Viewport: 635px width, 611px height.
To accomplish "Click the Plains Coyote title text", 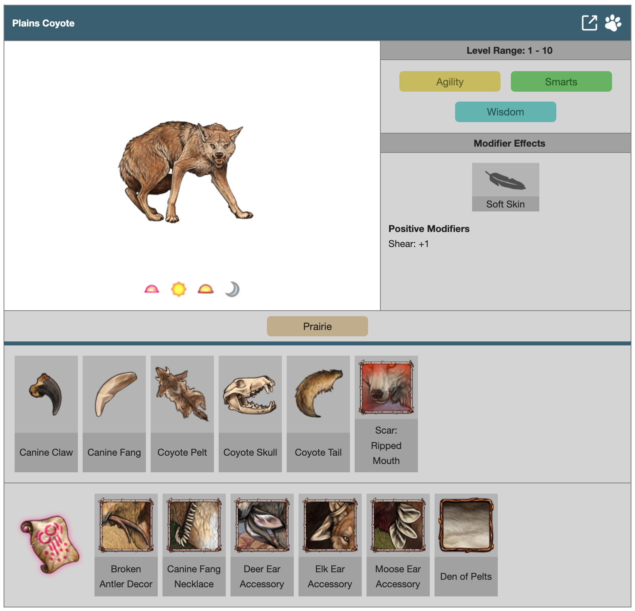I will point(43,23).
